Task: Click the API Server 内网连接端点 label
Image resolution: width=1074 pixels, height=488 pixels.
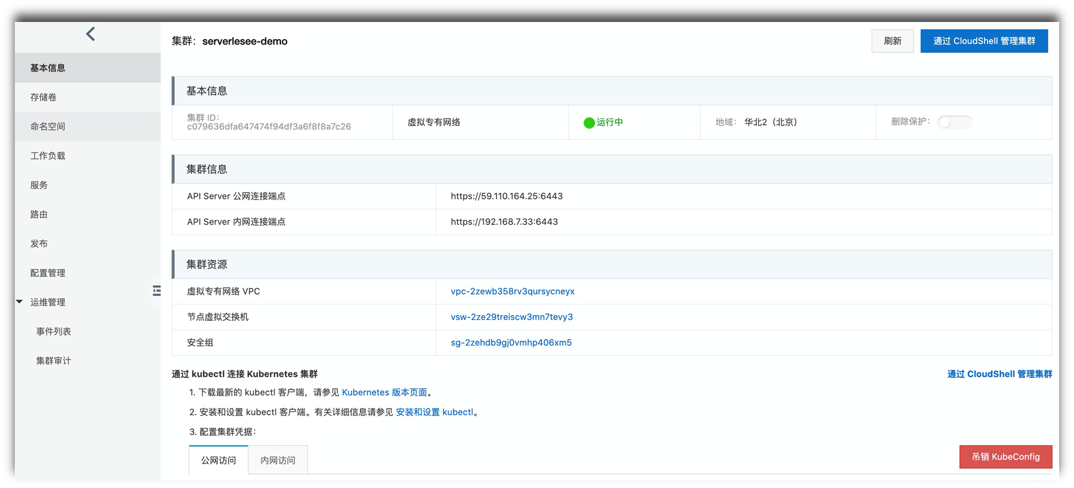Action: [x=236, y=222]
